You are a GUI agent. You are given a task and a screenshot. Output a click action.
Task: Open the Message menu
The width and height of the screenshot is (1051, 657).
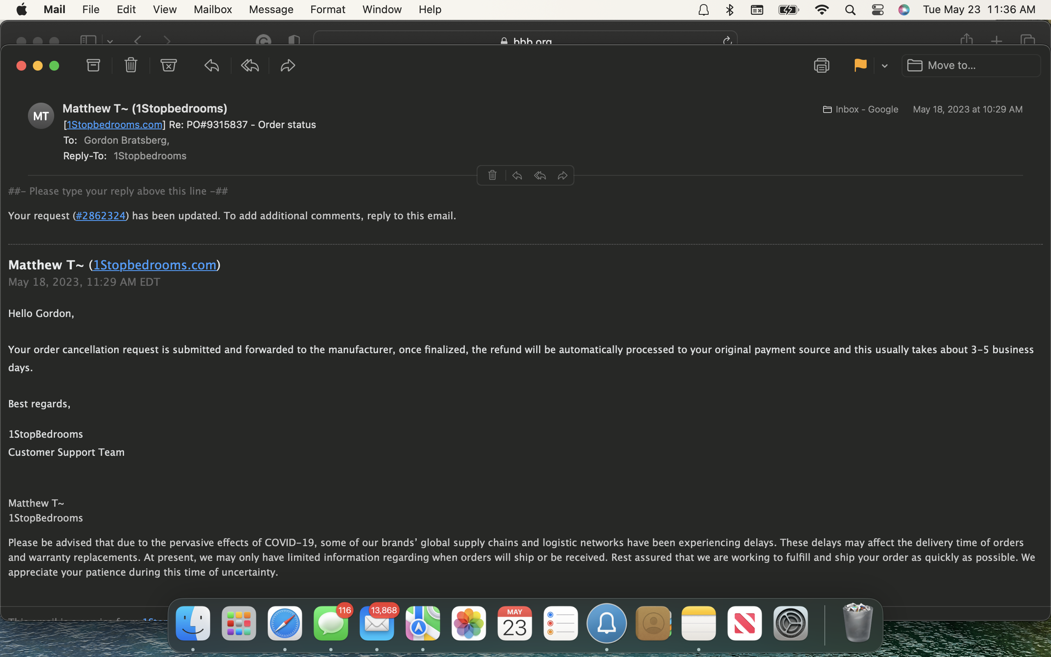click(271, 9)
